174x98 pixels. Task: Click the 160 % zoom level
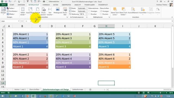(x=171, y=93)
